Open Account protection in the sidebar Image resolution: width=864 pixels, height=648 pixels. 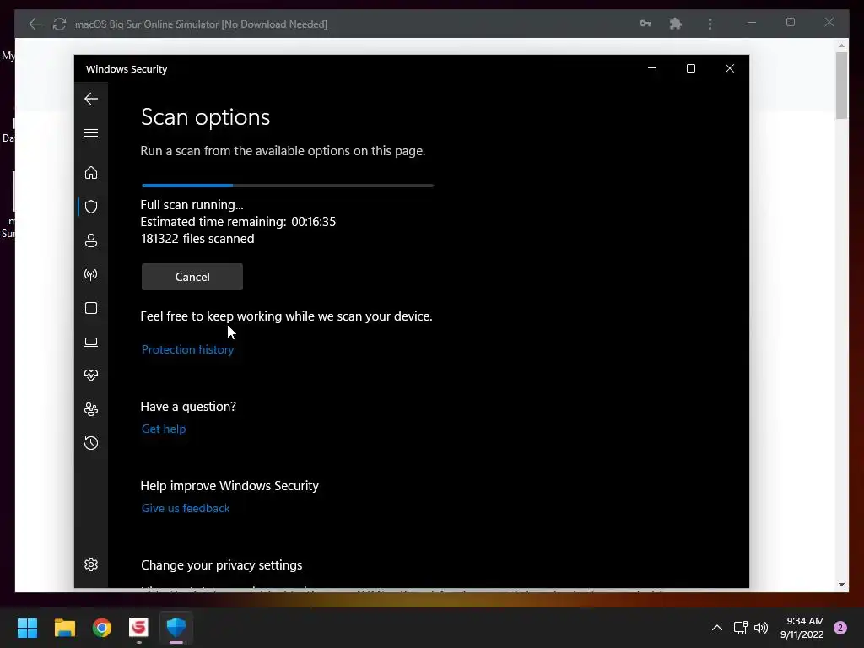pos(91,240)
